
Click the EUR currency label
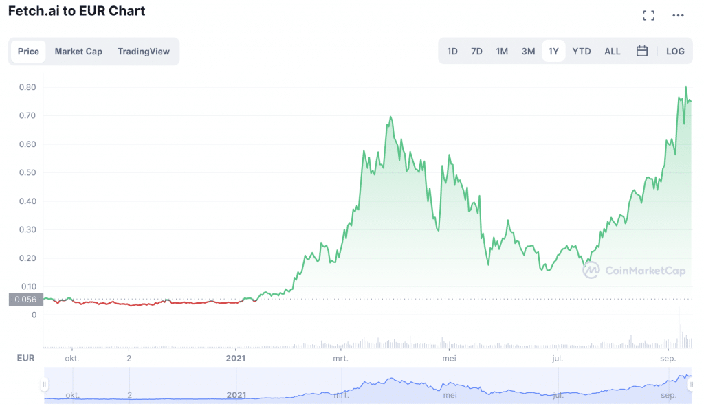(x=25, y=358)
